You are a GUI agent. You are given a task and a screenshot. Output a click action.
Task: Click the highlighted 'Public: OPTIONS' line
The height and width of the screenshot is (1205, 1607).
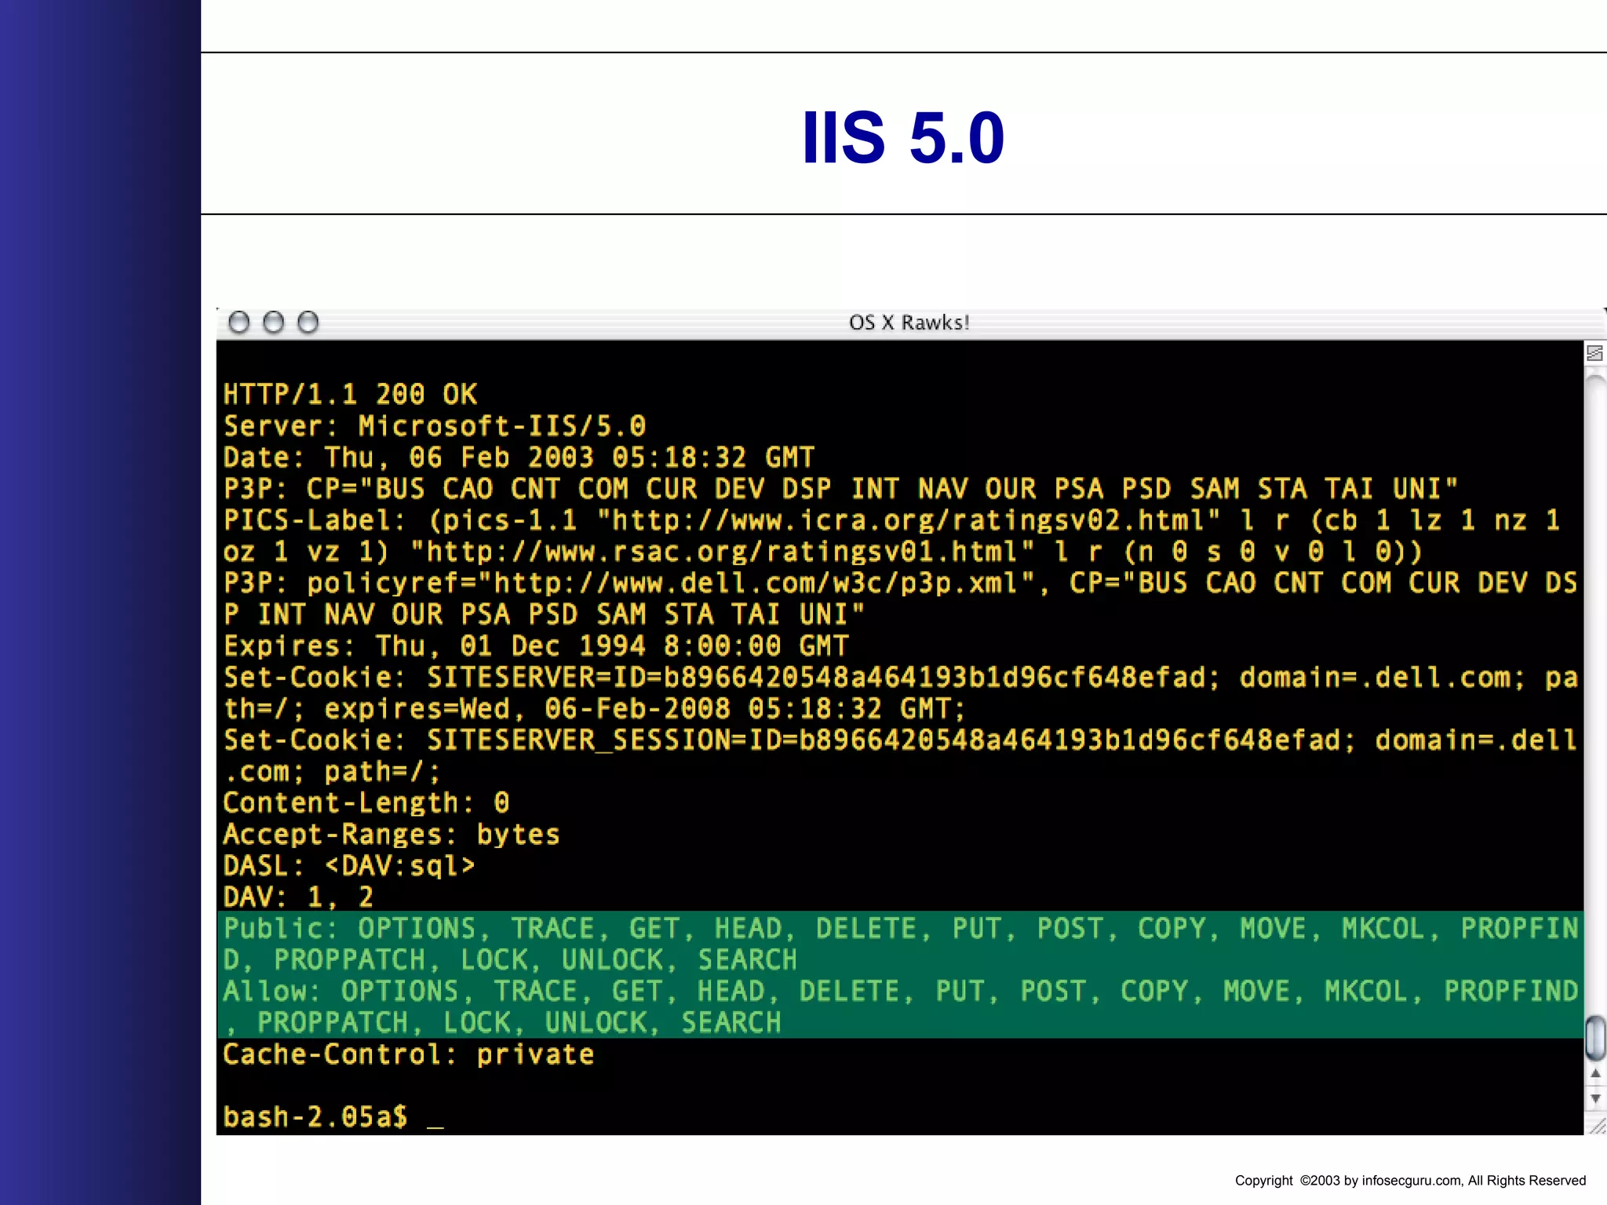(900, 928)
